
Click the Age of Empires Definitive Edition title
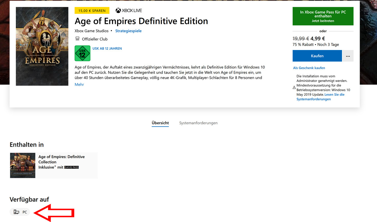[141, 21]
